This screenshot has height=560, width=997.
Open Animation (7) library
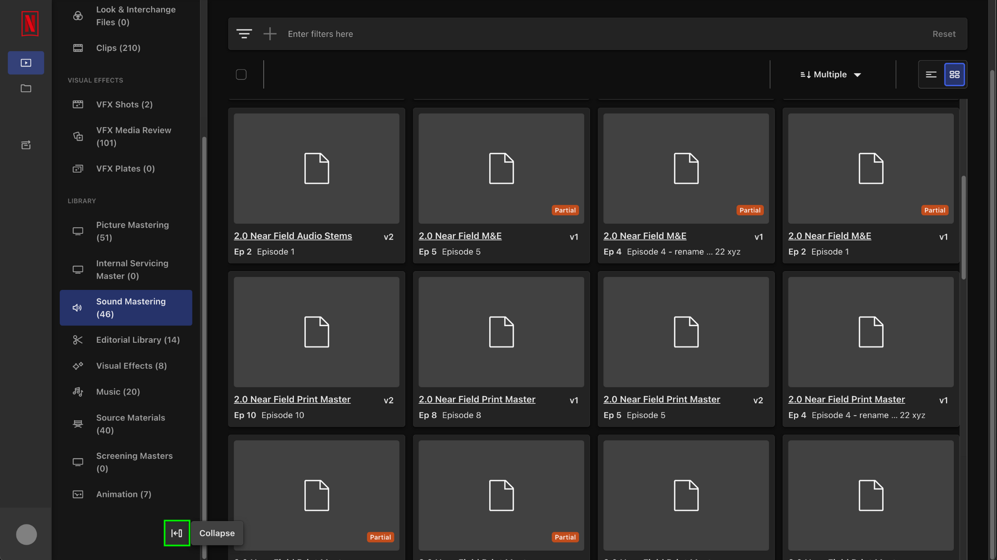[x=126, y=495]
